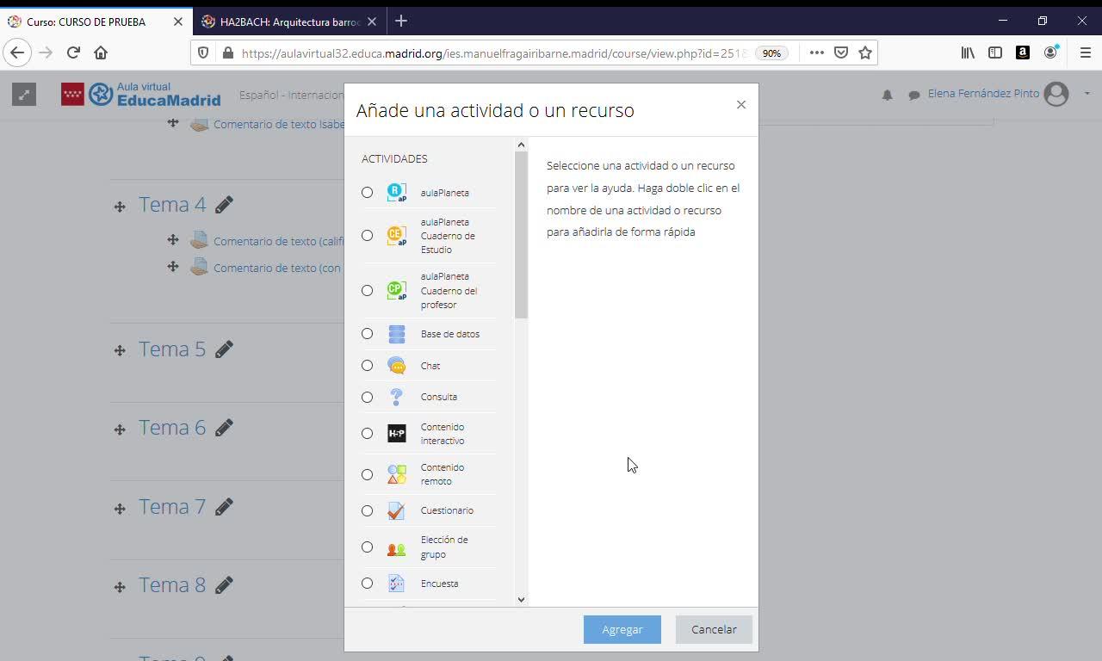The width and height of the screenshot is (1102, 661).
Task: Click the activity list scroll down arrow
Action: (x=521, y=599)
